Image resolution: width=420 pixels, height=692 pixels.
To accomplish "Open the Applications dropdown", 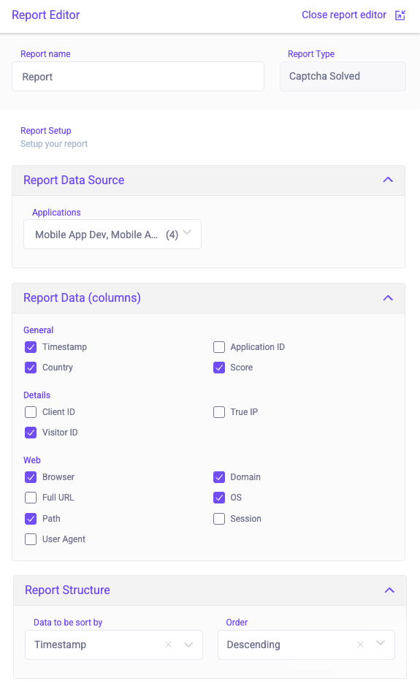I will click(x=112, y=235).
